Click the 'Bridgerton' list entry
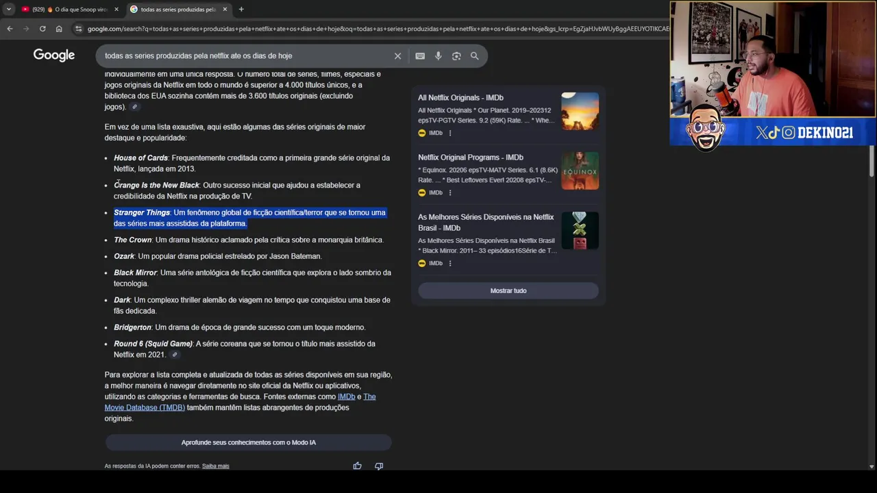The width and height of the screenshot is (877, 493). [x=240, y=327]
